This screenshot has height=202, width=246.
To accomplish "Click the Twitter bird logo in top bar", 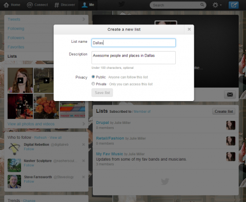I will click(121, 5).
